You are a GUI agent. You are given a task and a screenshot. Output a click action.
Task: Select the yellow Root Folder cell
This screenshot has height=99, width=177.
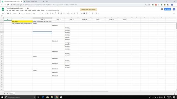click(x=22, y=21)
